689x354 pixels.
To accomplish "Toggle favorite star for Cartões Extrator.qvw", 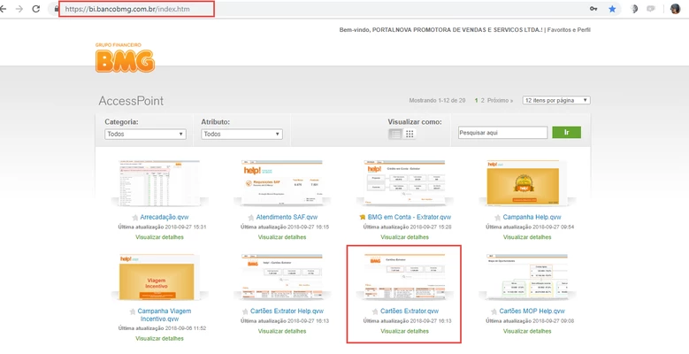I will 375,312.
